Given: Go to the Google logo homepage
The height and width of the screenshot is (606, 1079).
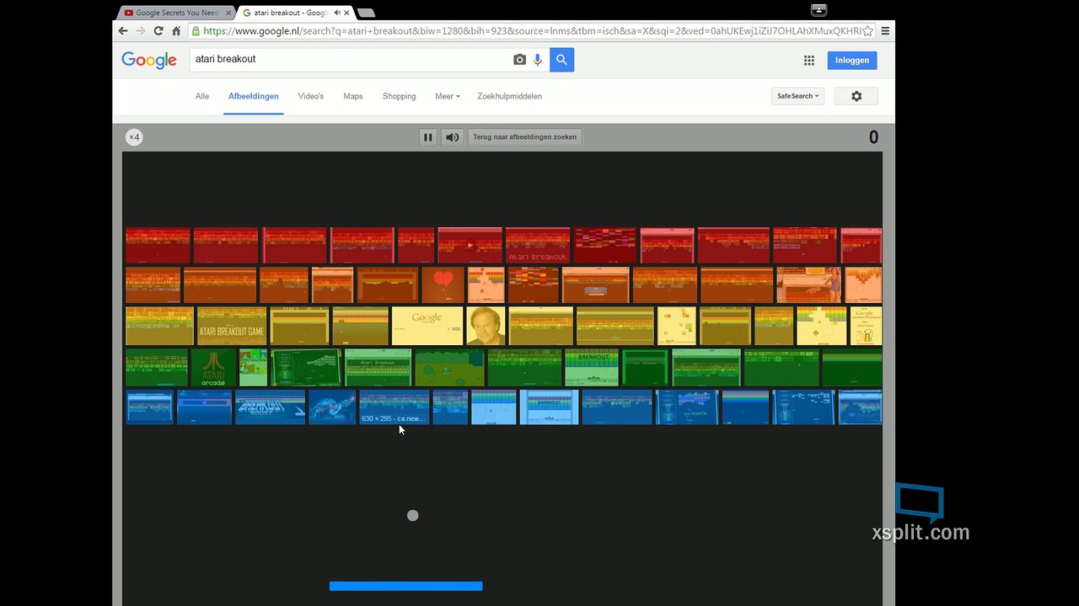Looking at the screenshot, I should point(149,60).
